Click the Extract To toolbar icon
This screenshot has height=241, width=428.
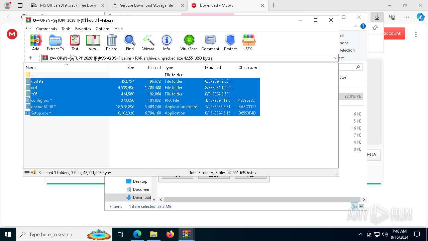55,43
